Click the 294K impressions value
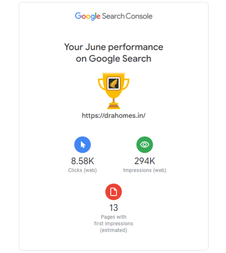 (145, 161)
